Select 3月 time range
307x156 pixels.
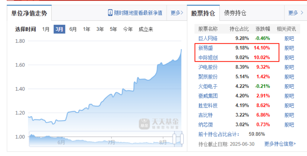click(x=59, y=29)
